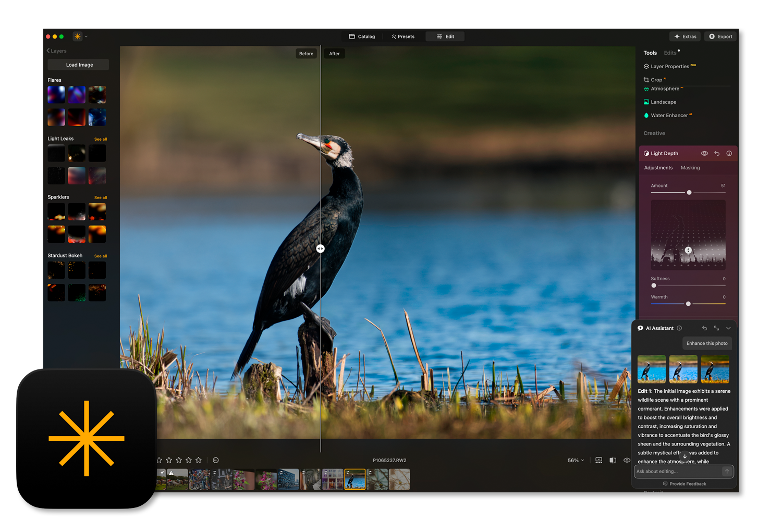Click the Amount slider handle
The width and height of the screenshot is (782, 521).
pyautogui.click(x=689, y=193)
